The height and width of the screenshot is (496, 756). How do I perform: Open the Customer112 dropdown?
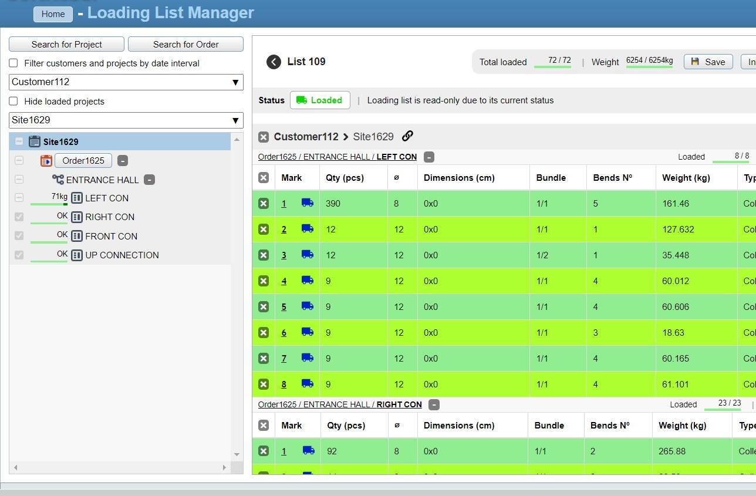126,82
